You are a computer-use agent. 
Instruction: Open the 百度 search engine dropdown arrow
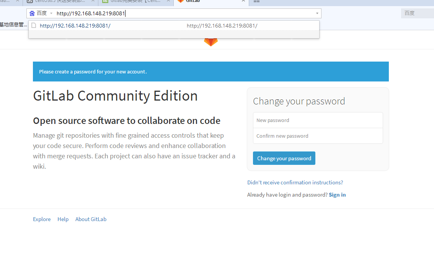[51, 13]
